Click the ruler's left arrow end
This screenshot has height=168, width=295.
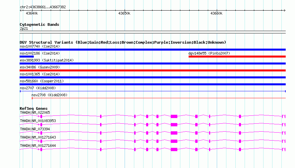(21, 11)
